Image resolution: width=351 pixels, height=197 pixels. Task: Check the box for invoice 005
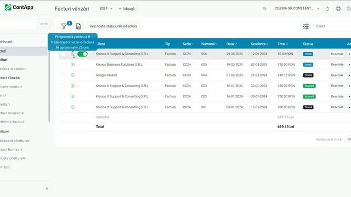pos(63,65)
